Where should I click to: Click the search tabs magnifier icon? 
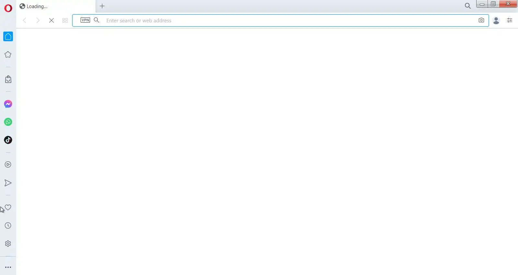coord(467,6)
